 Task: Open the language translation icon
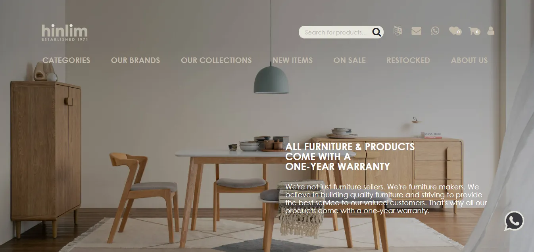tap(398, 31)
